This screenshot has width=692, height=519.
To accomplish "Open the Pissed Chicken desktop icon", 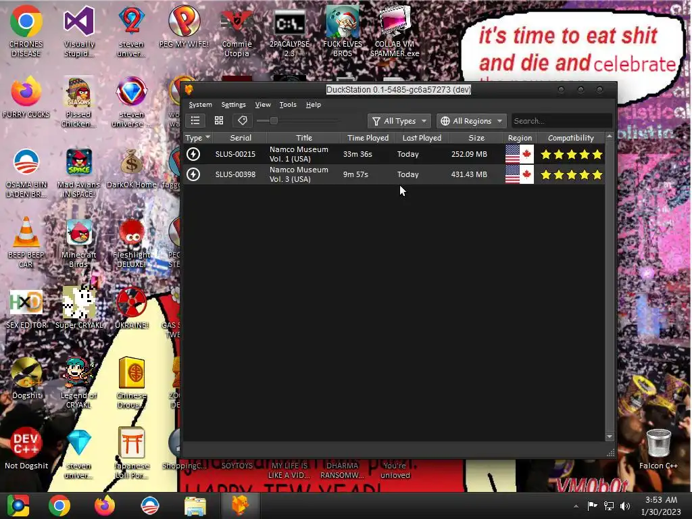I will [x=78, y=101].
